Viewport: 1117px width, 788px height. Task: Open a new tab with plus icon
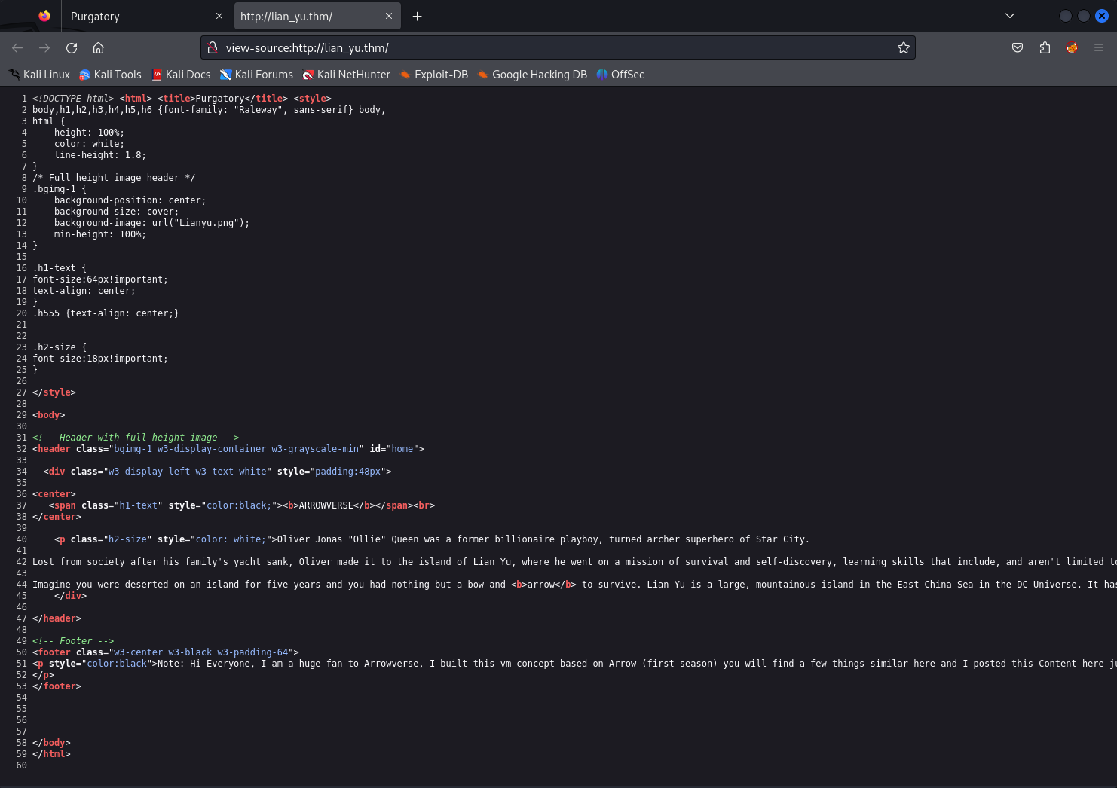(x=417, y=17)
